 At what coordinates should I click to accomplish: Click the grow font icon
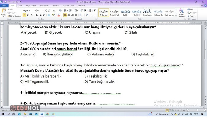point(46,11)
